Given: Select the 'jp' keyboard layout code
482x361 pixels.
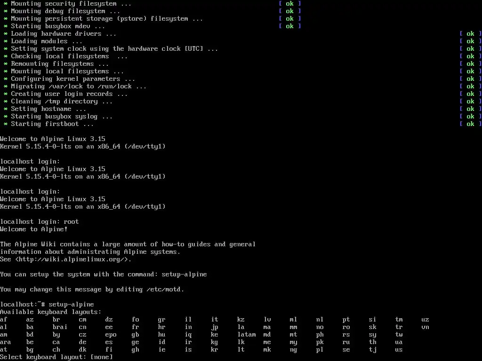Looking at the screenshot, I should (x=215, y=327).
